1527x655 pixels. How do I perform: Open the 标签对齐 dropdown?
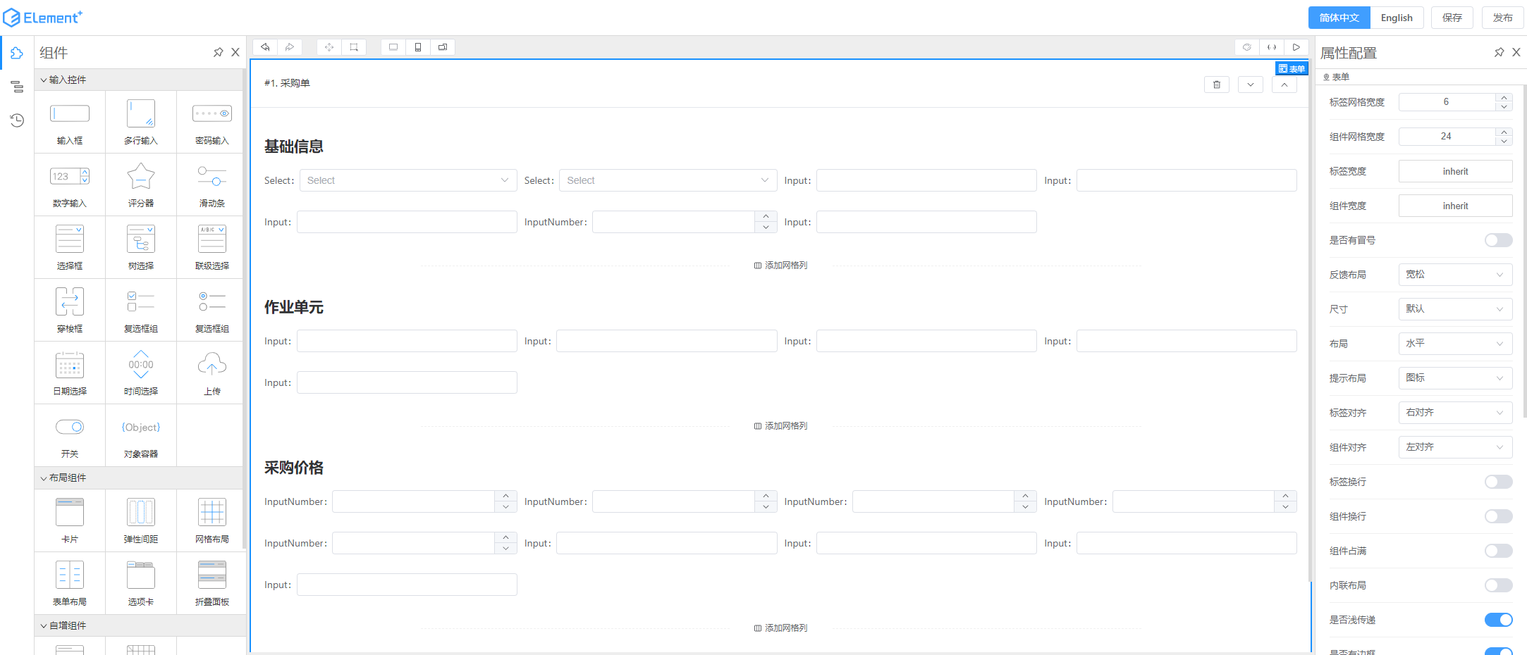point(1456,413)
